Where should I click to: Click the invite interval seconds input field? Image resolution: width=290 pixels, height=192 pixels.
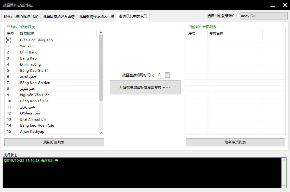coord(161,75)
